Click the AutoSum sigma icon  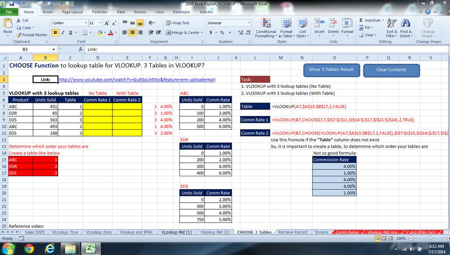click(361, 20)
